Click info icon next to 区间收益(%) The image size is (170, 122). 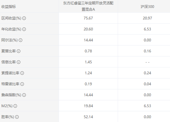point(24,18)
